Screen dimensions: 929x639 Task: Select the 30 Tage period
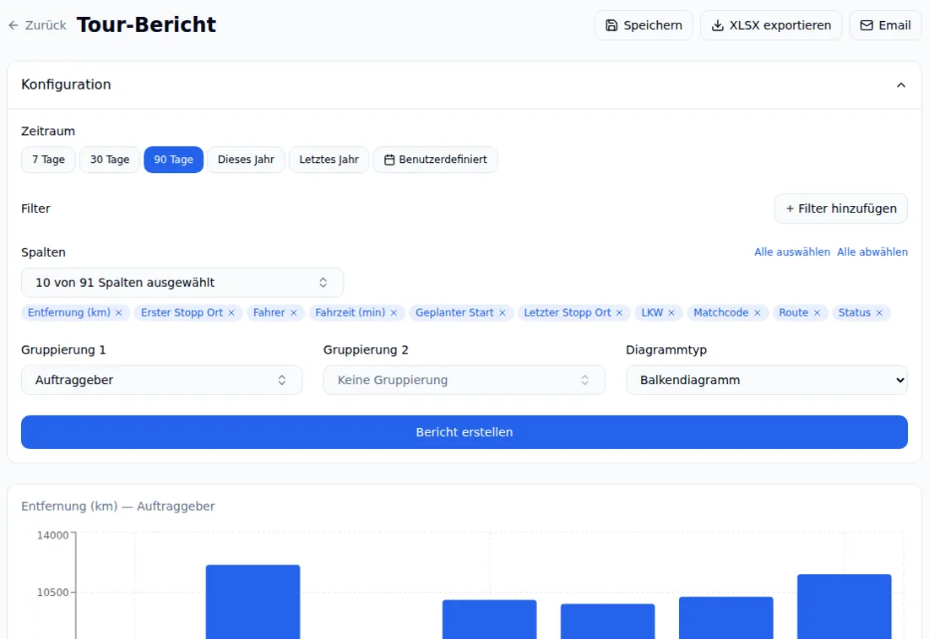(110, 160)
